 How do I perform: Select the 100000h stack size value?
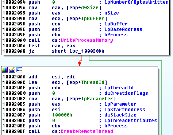62,115
